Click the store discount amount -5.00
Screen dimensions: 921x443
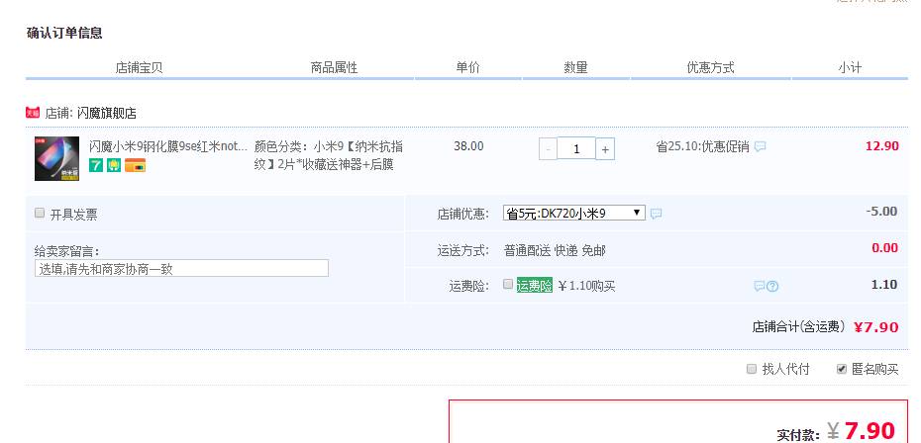click(x=881, y=212)
